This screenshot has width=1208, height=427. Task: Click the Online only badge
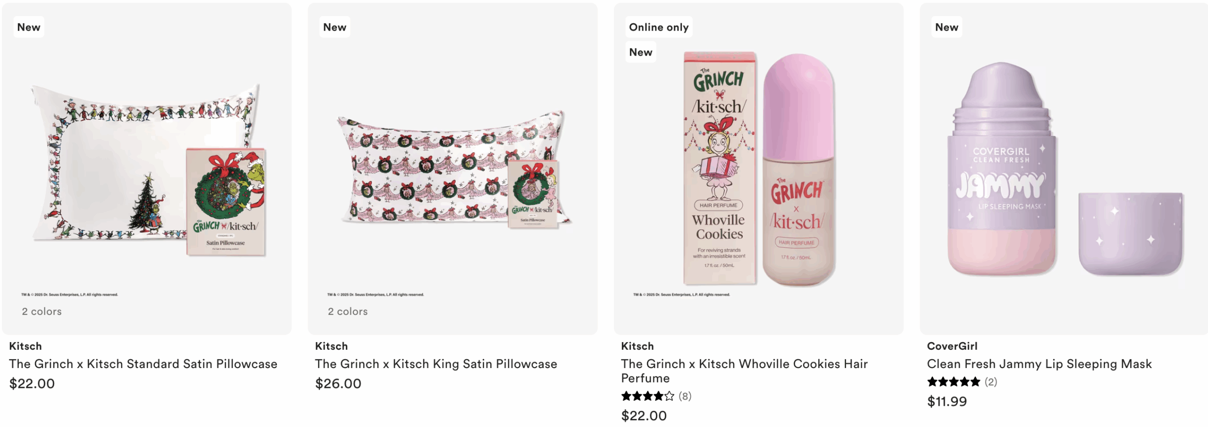tap(658, 27)
